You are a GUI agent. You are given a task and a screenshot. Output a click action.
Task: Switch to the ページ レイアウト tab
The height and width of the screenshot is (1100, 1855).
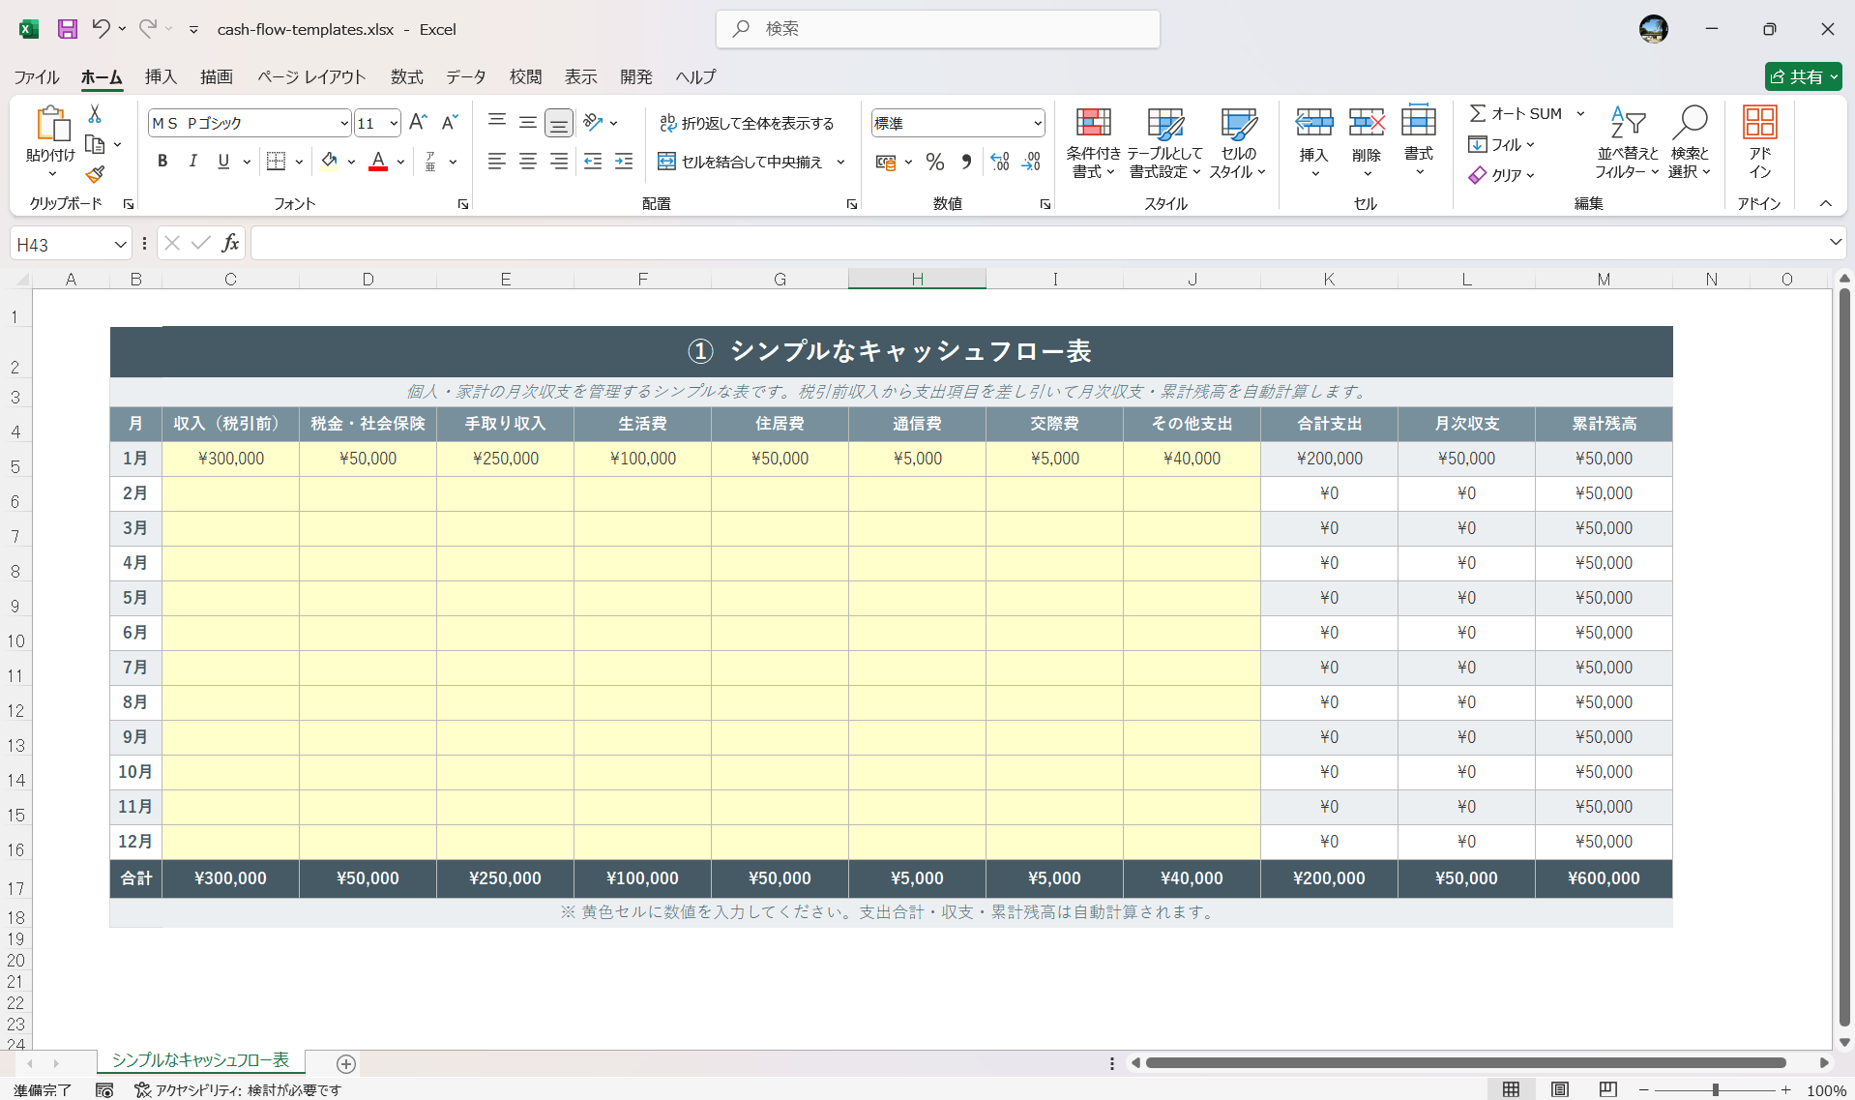coord(311,76)
